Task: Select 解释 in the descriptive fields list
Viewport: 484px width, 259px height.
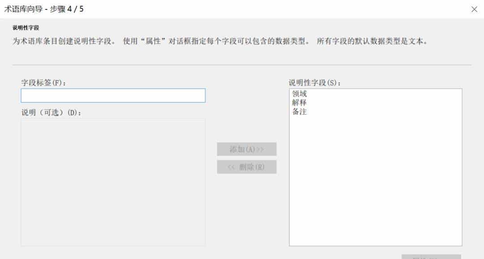Action: click(299, 103)
